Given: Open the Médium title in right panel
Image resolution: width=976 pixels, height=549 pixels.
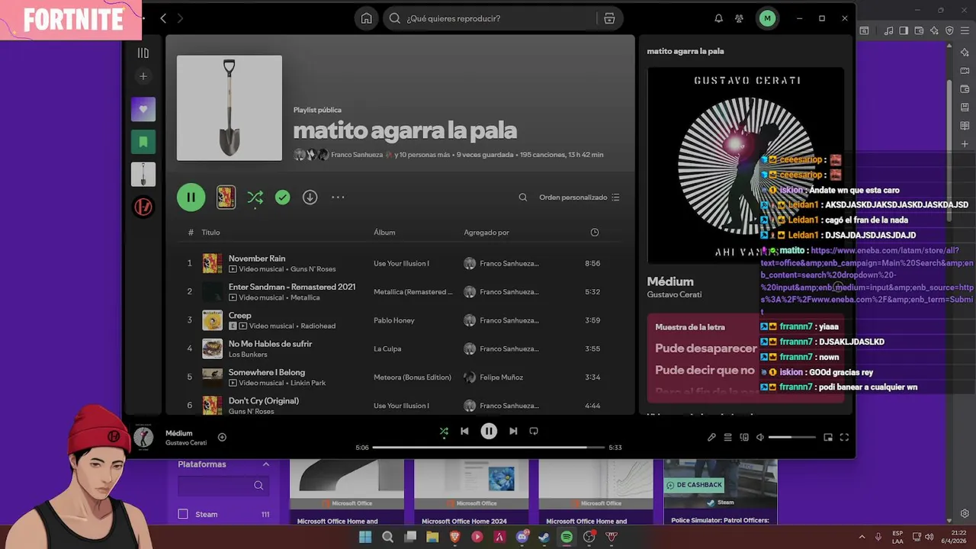Looking at the screenshot, I should 670,281.
